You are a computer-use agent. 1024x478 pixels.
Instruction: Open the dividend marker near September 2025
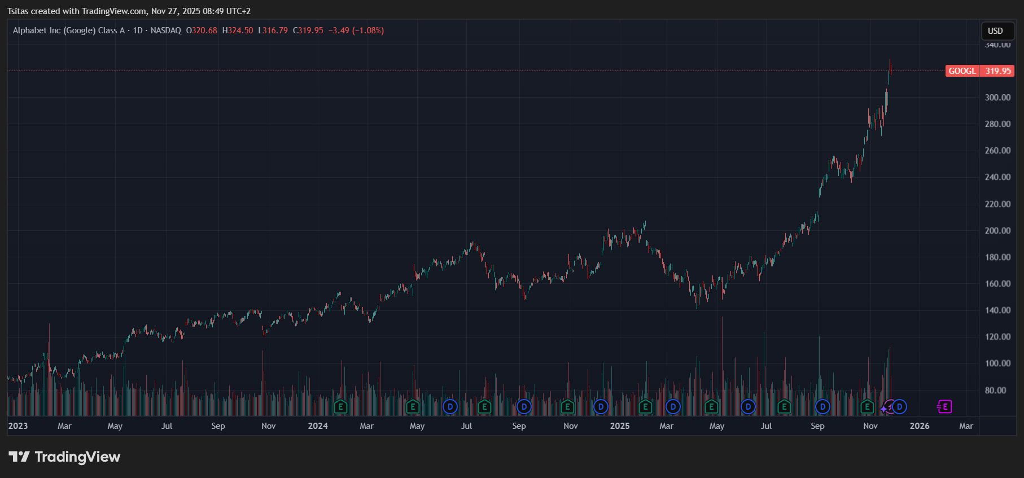(822, 406)
